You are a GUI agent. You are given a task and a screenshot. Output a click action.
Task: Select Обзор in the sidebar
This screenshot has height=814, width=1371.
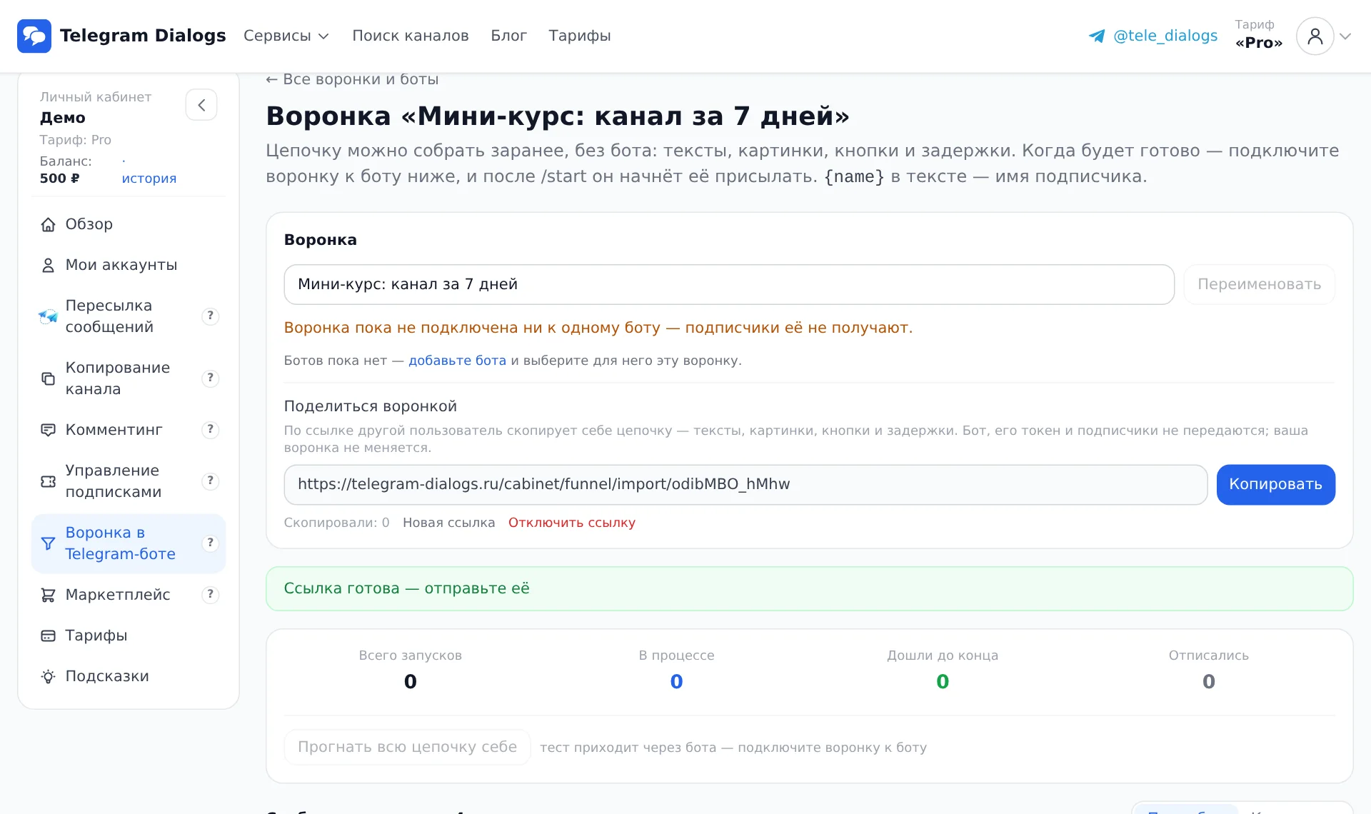(129, 224)
